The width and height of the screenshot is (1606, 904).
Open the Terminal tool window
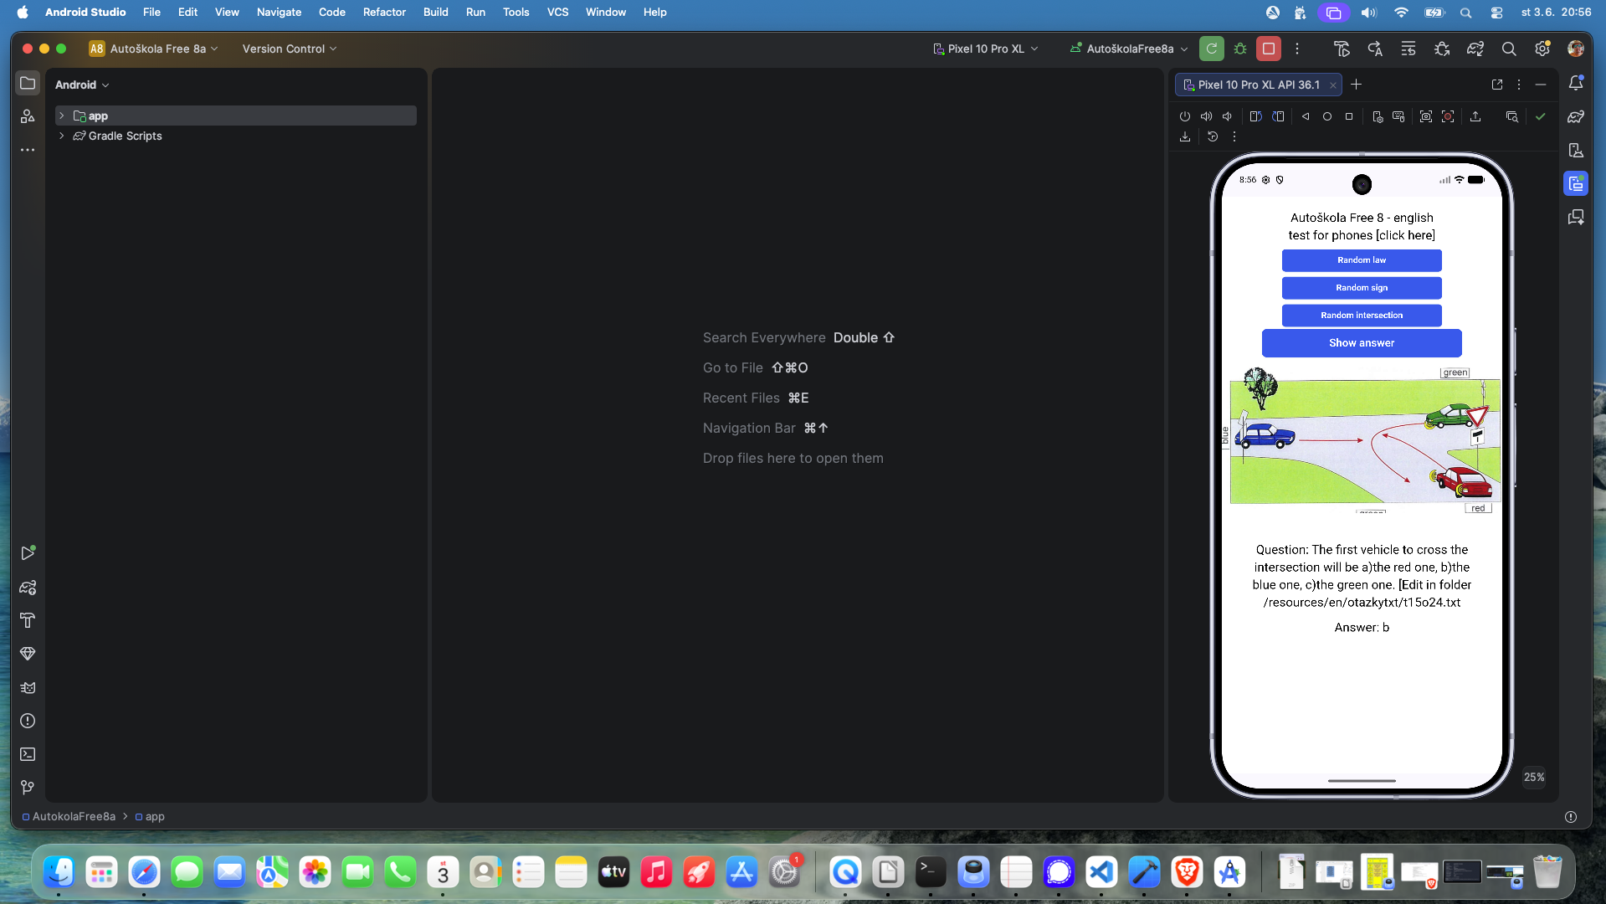28,754
